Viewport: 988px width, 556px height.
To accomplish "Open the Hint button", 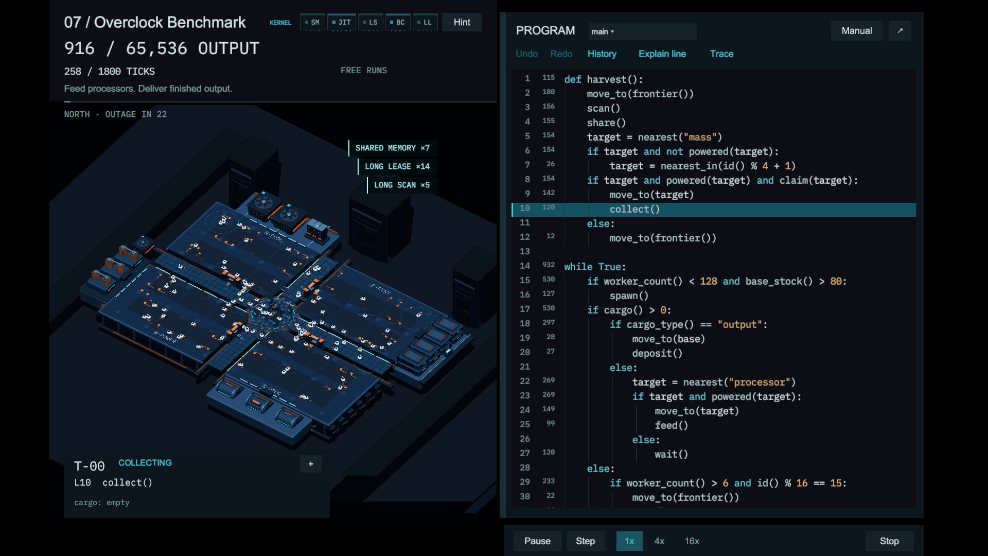I will click(462, 22).
